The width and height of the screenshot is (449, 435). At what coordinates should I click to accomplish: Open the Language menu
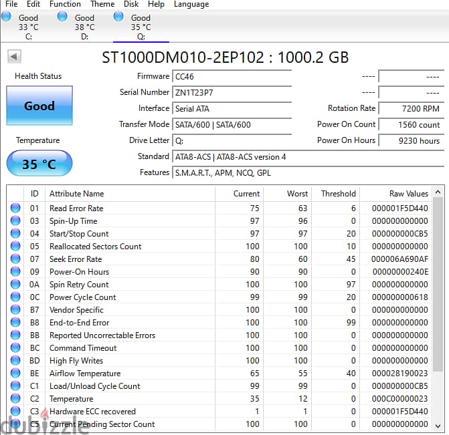(x=191, y=4)
